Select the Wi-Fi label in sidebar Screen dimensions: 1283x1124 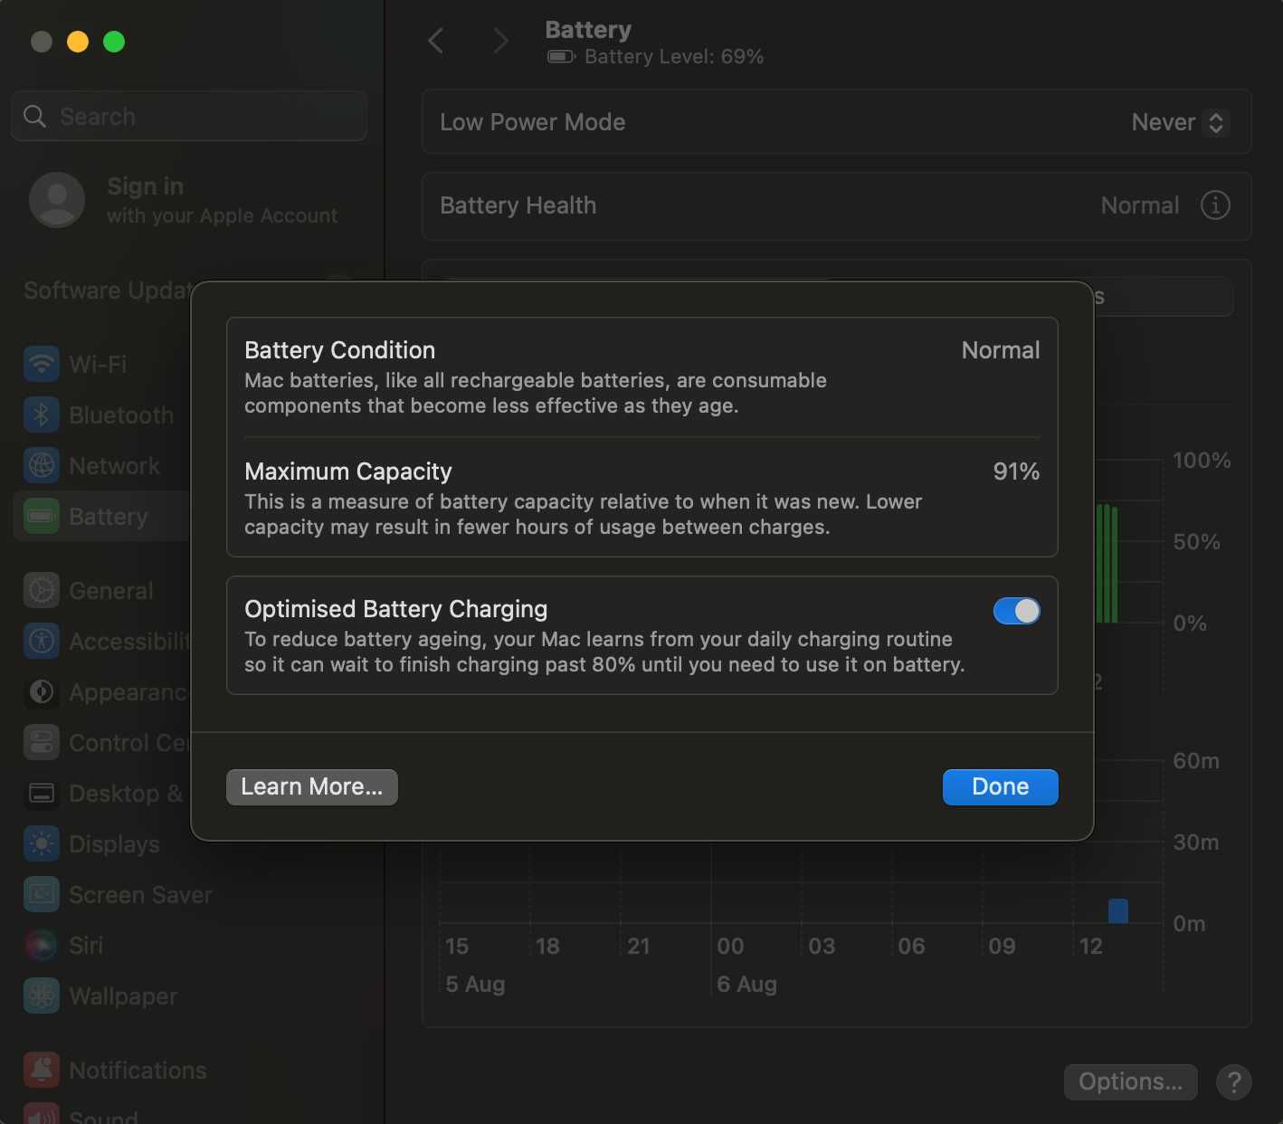(98, 364)
